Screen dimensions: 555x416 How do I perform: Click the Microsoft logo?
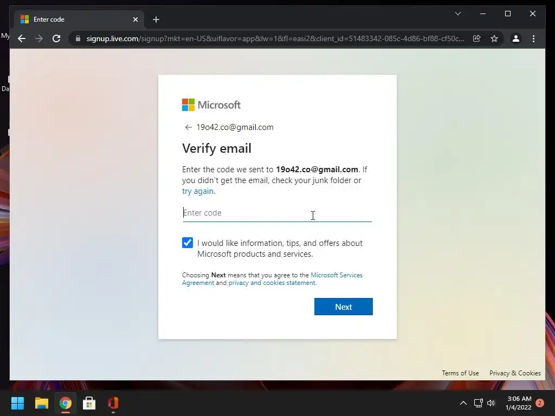coord(211,105)
